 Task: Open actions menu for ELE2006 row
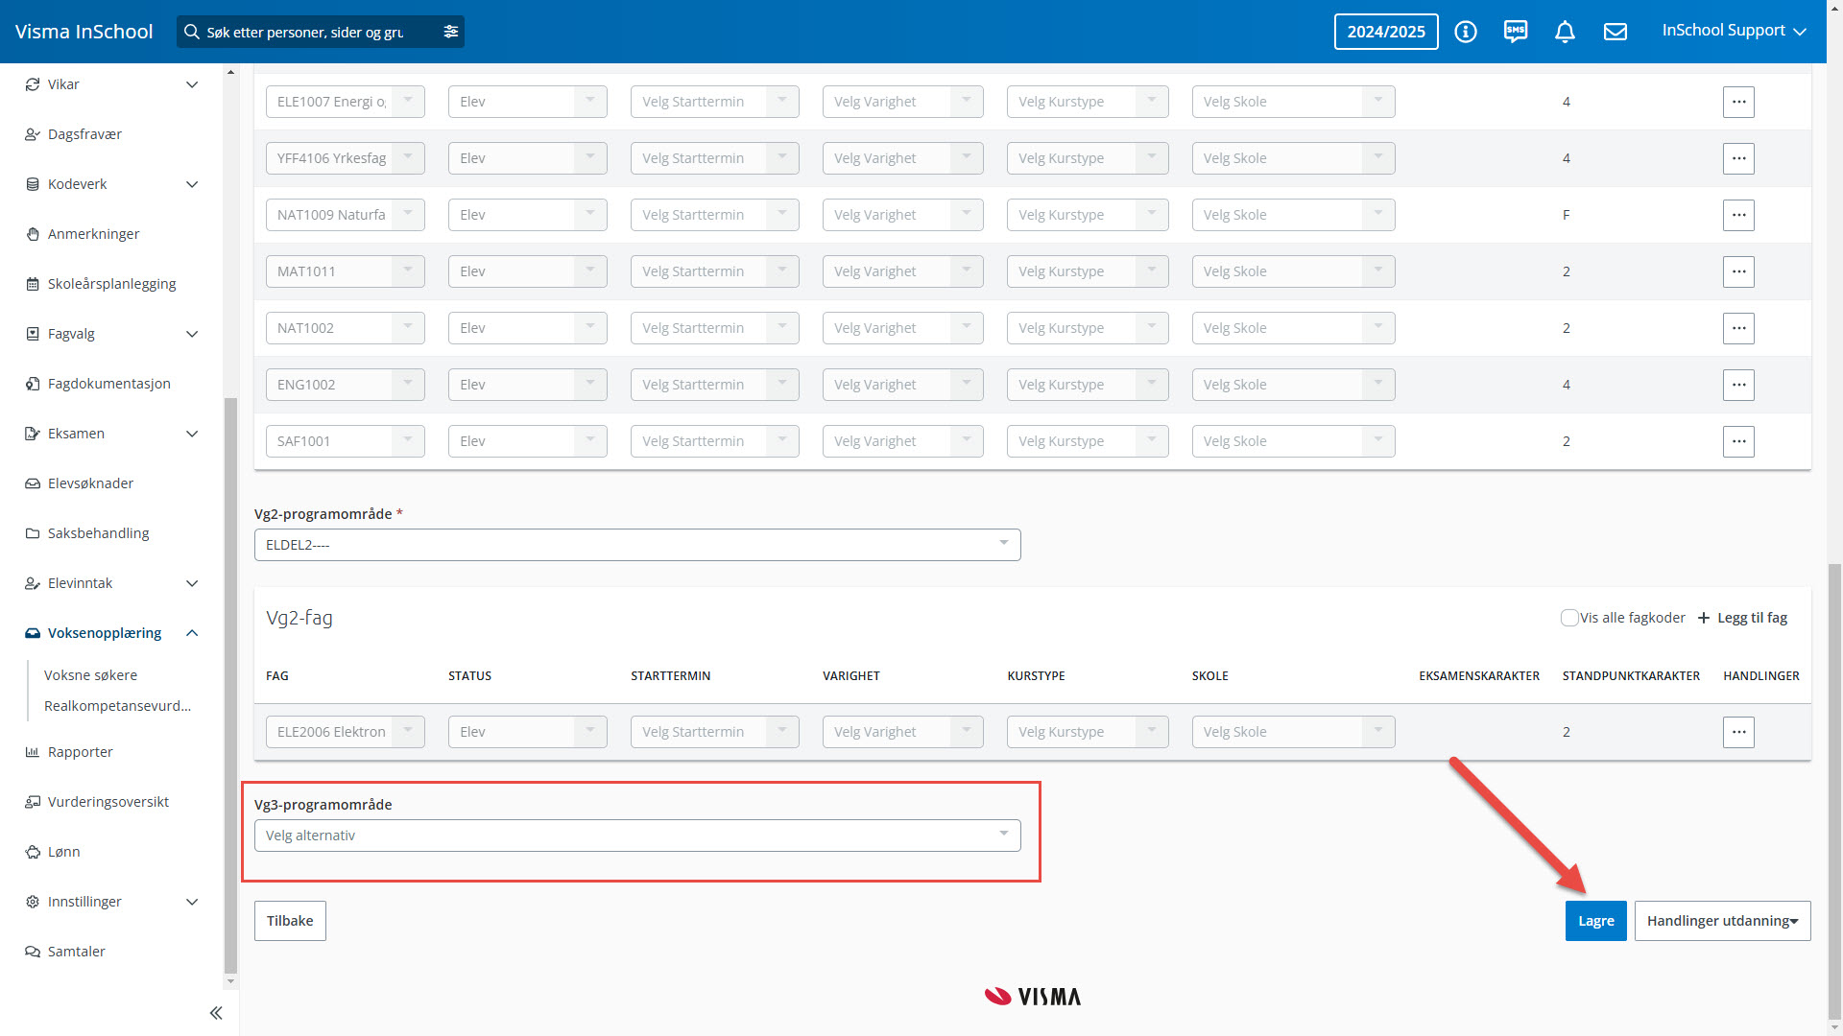(1738, 732)
